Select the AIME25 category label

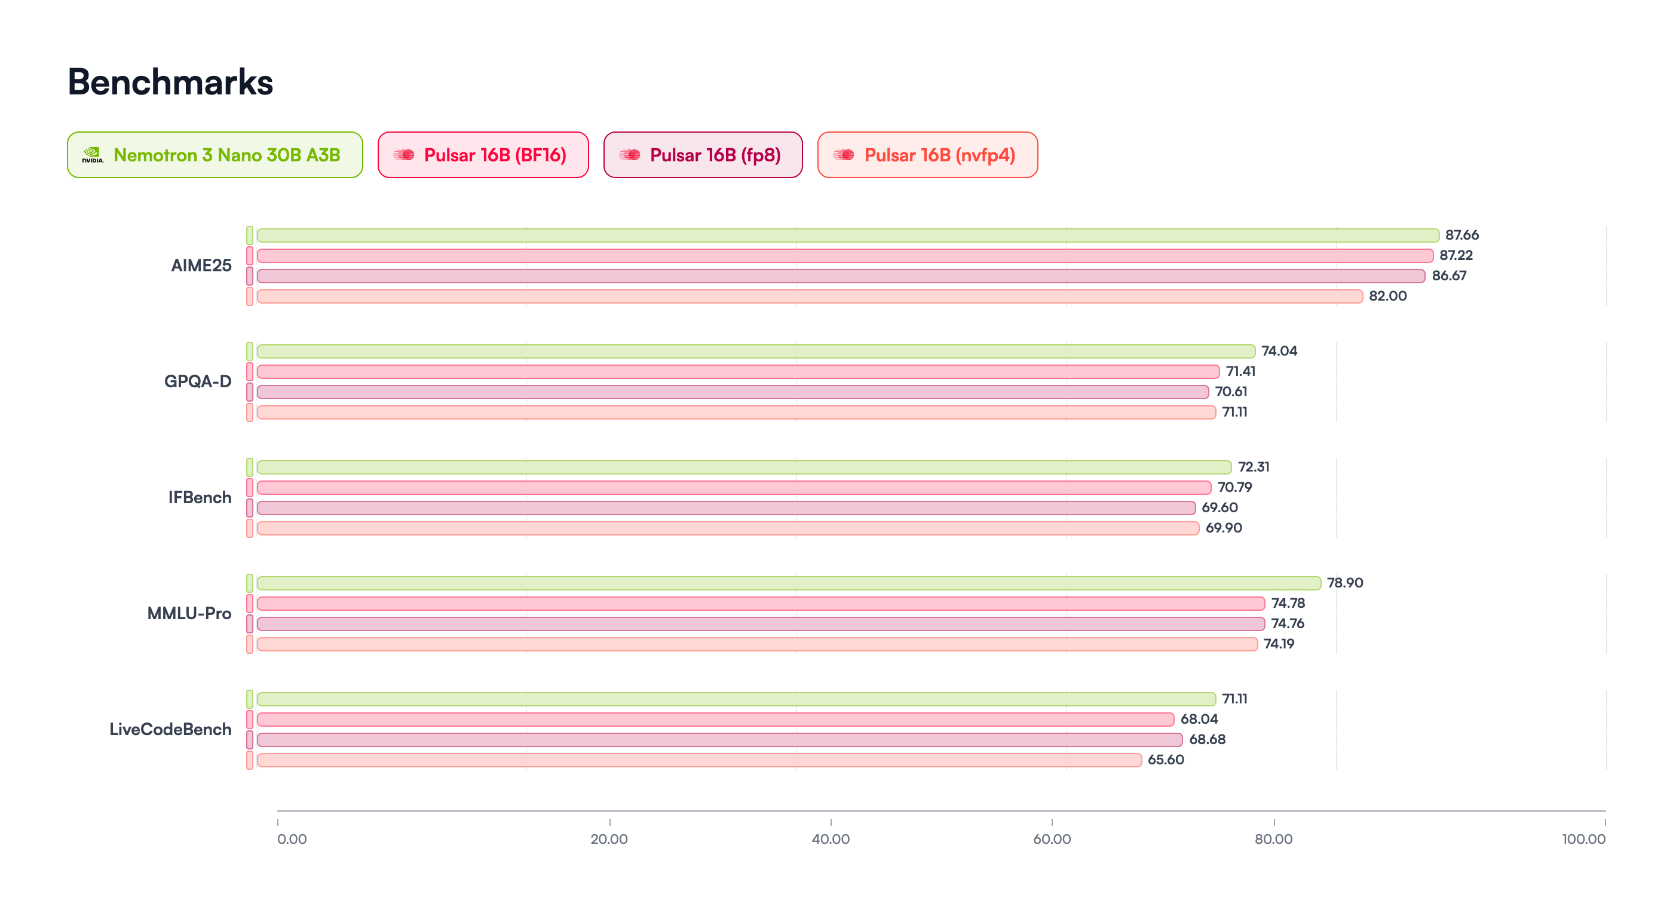tap(201, 265)
